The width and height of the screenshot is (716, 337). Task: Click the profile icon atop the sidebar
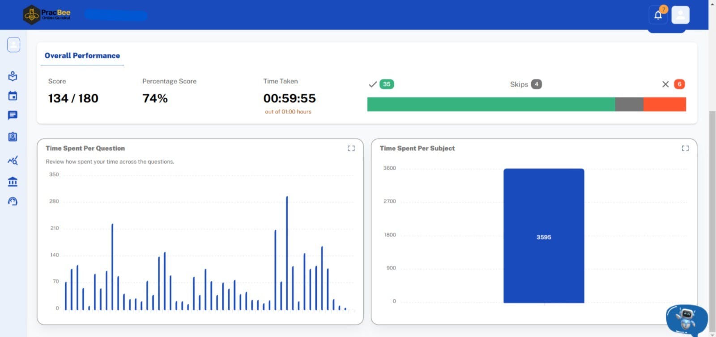(13, 45)
